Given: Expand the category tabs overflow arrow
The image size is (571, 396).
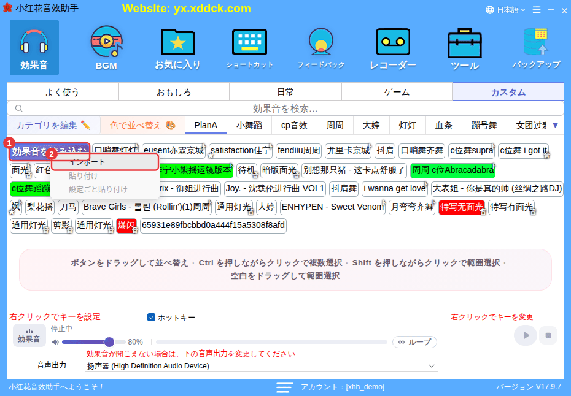Looking at the screenshot, I should [x=555, y=126].
